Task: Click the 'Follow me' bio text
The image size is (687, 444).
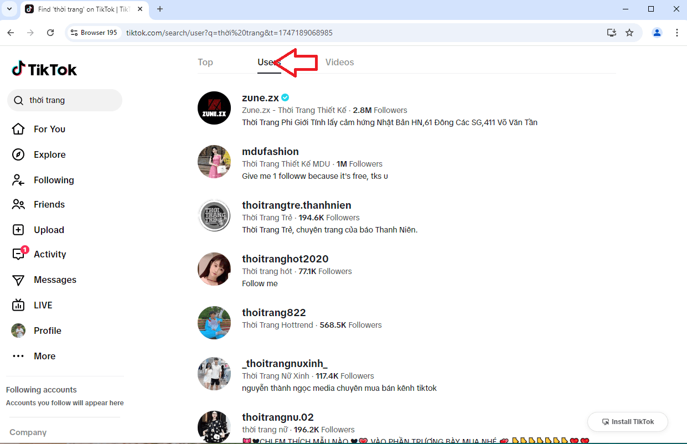Action: click(260, 283)
